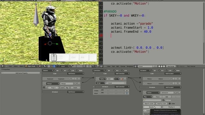
Task: Remove the Action actuator
Action: 179,93
